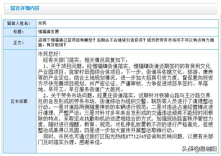
Task: Click paragraph starting 1、关于项目问题
Action: pyautogui.click(x=125, y=78)
